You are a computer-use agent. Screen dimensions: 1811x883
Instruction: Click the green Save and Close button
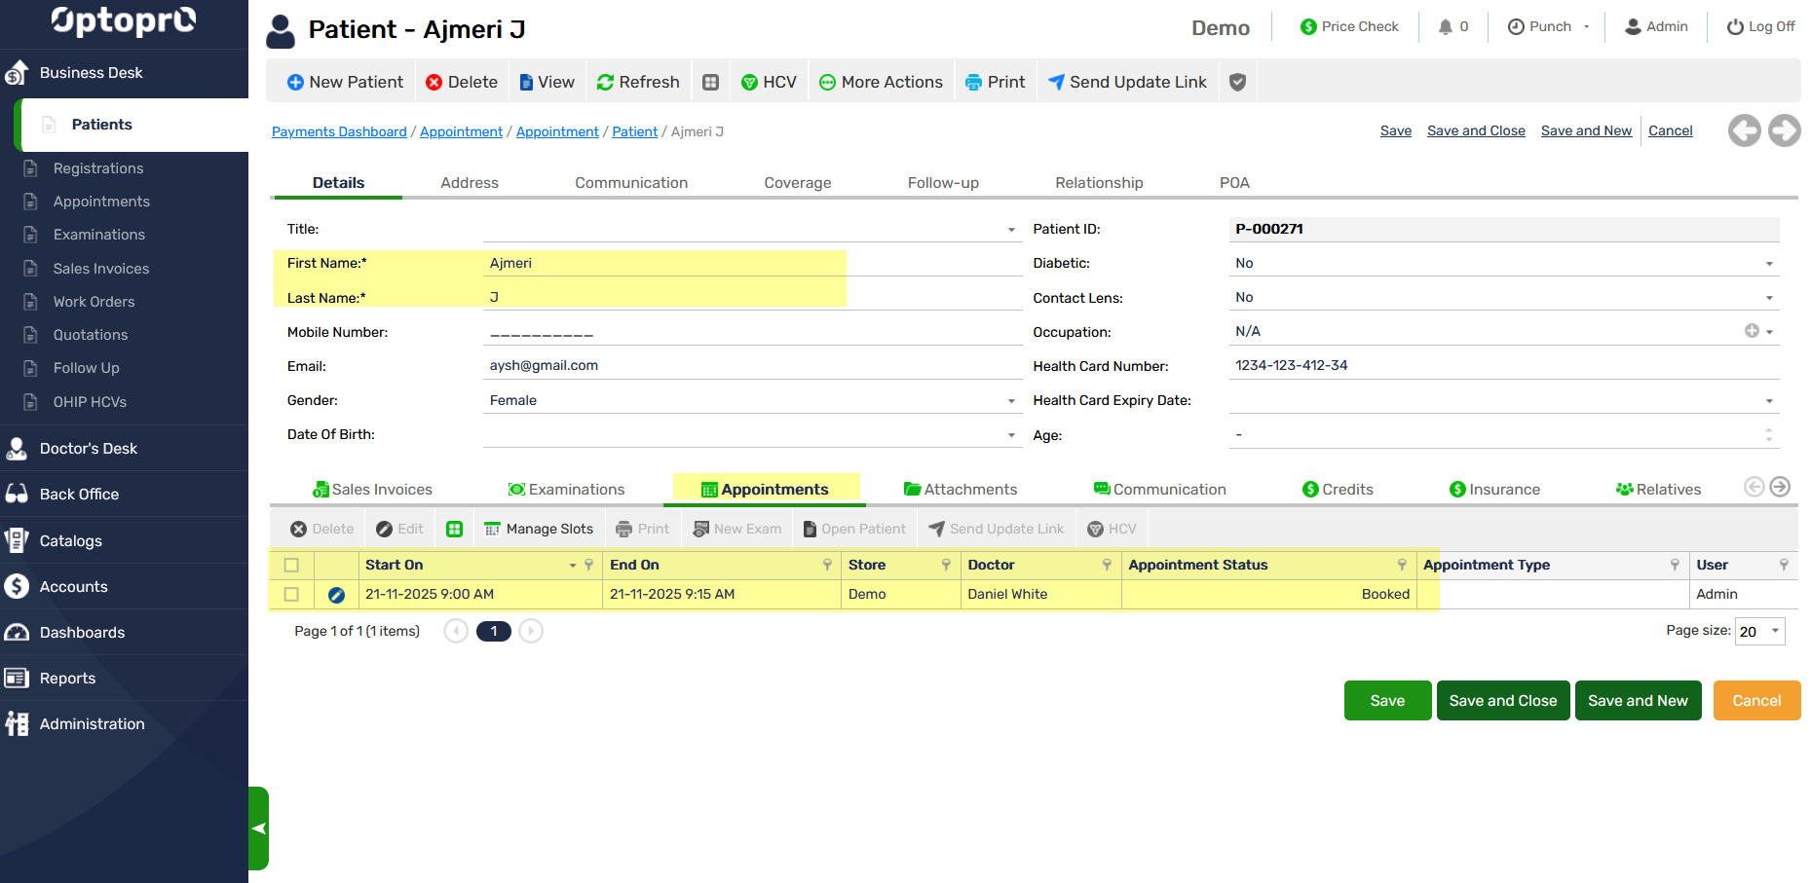click(x=1502, y=701)
